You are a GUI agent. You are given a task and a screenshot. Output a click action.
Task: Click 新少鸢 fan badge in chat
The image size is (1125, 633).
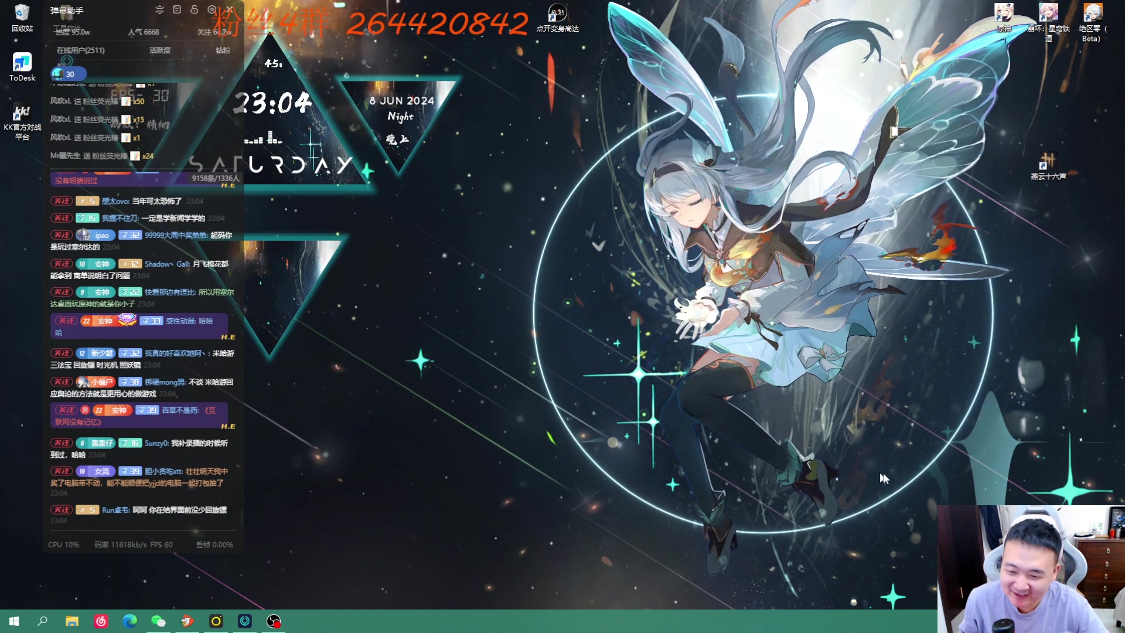(96, 353)
